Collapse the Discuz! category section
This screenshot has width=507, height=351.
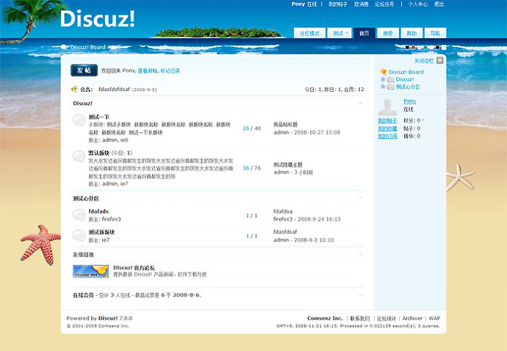pyautogui.click(x=361, y=104)
